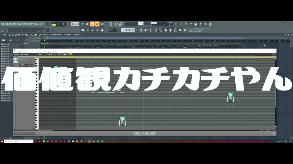Open the VIEW menu
This screenshot has height=164, width=293.
pos(24,24)
